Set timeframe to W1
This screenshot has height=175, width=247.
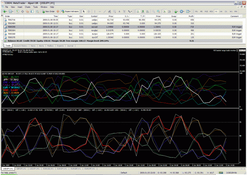point(231,11)
